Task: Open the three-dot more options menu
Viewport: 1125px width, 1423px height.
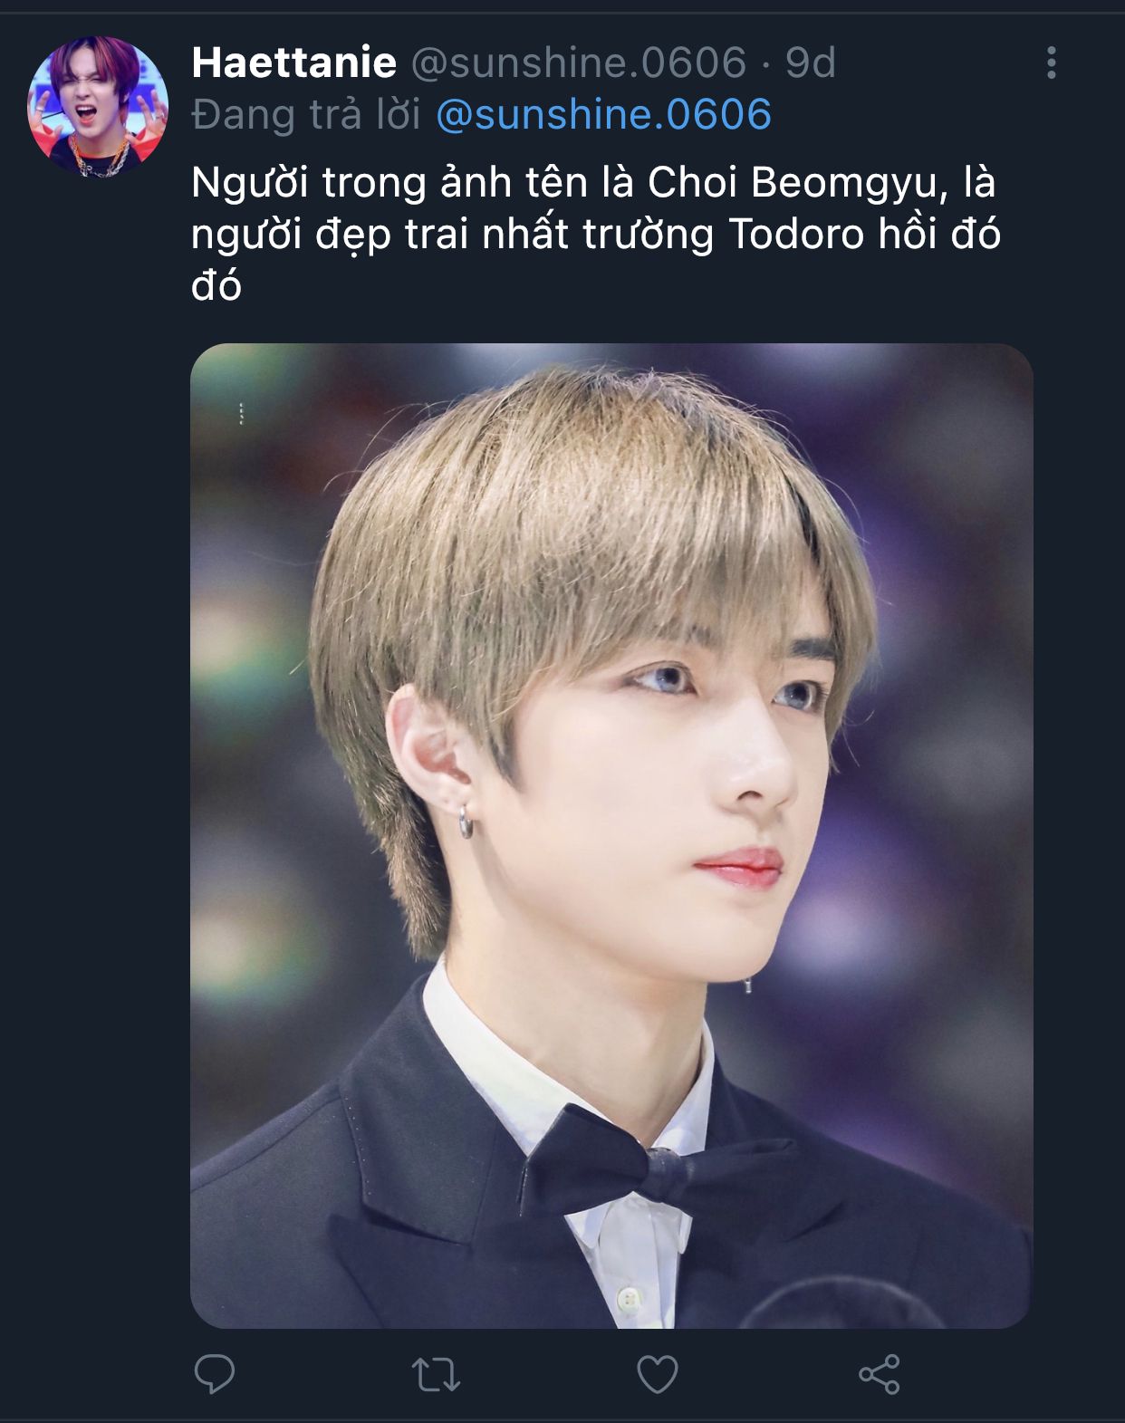Action: point(1052,62)
